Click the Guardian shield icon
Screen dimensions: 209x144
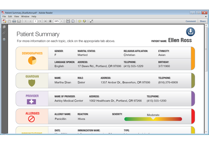[32, 83]
